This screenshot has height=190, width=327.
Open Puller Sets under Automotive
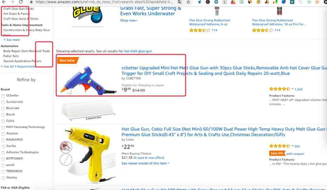11,56
